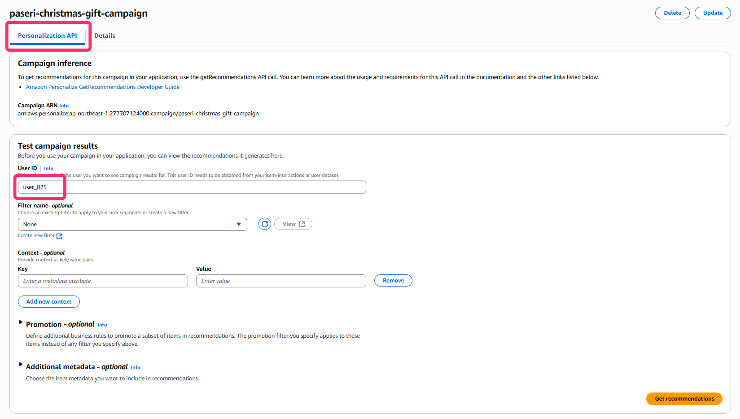Click the Delete campaign button
The image size is (740, 419).
672,13
